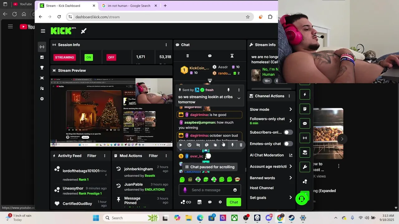The width and height of the screenshot is (399, 224).
Task: Click the delete trash icon in message actions
Action: click(x=241, y=145)
